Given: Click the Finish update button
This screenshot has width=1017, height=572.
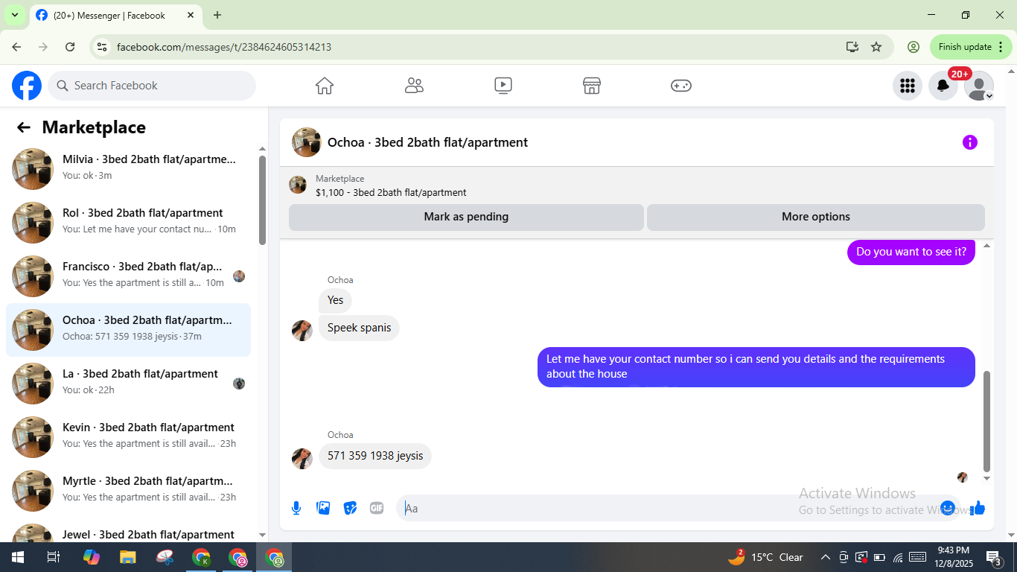Looking at the screenshot, I should (x=971, y=47).
